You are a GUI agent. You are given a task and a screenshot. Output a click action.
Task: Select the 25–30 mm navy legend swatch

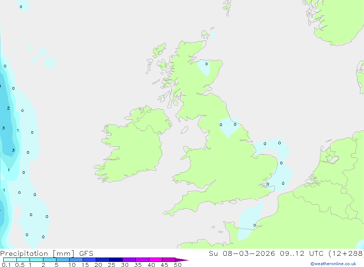click(116, 260)
